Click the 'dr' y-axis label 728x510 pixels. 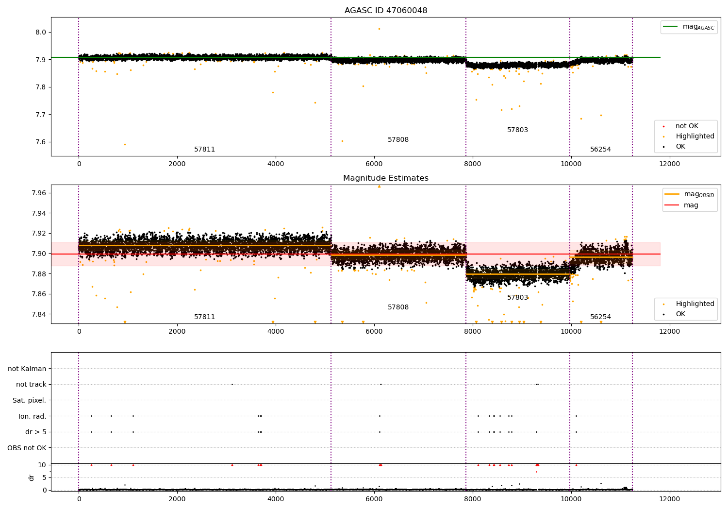[32, 477]
